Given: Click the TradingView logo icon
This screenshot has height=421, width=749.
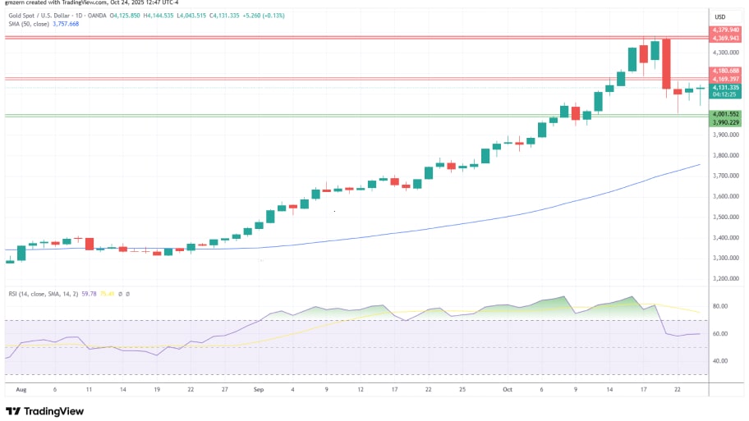Looking at the screenshot, I should (14, 411).
